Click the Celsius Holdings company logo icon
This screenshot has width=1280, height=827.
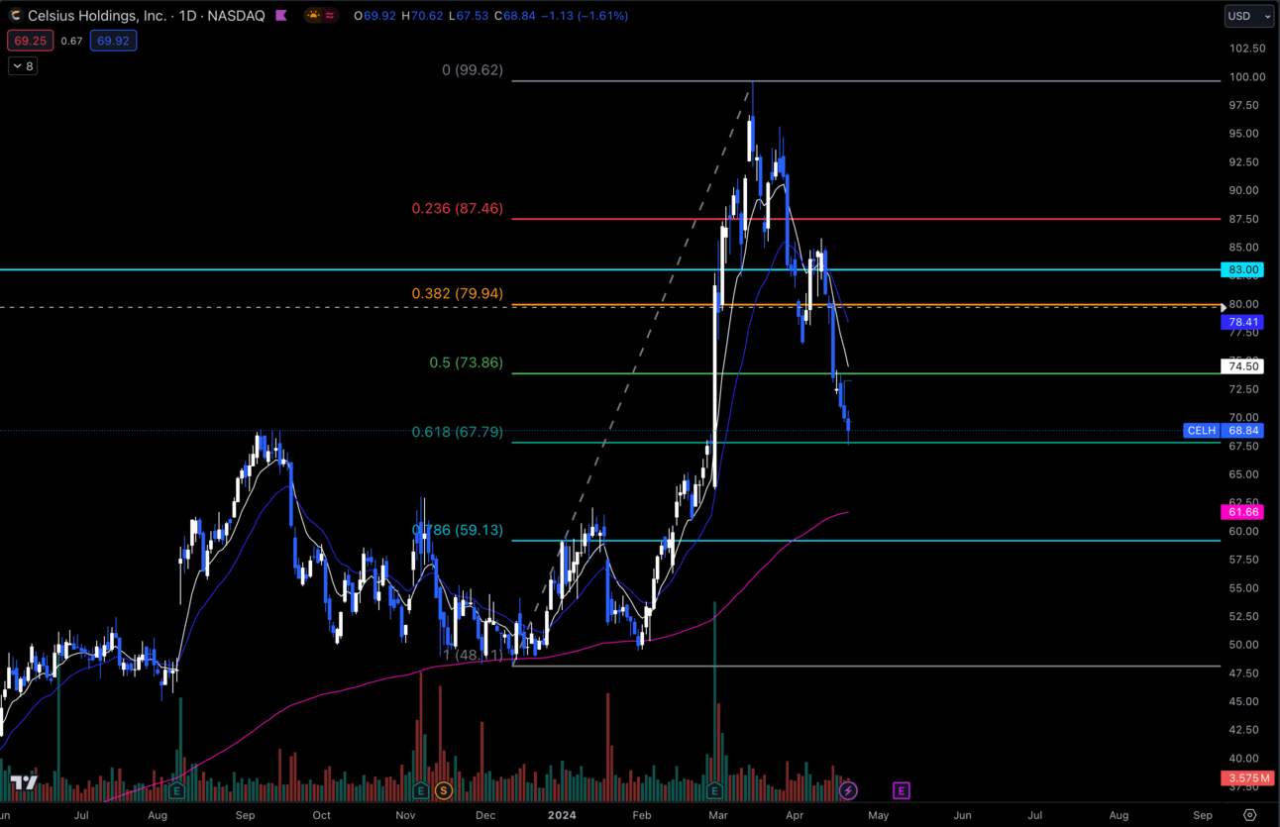(15, 16)
